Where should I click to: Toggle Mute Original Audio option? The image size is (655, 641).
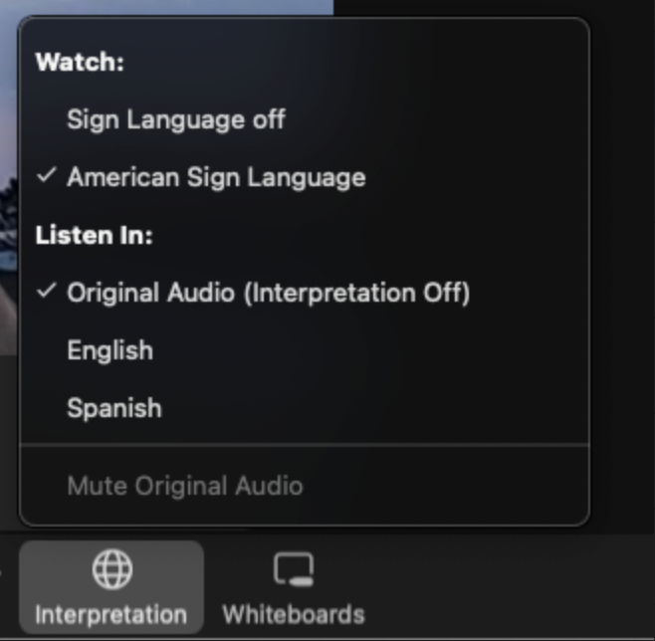[x=184, y=486]
